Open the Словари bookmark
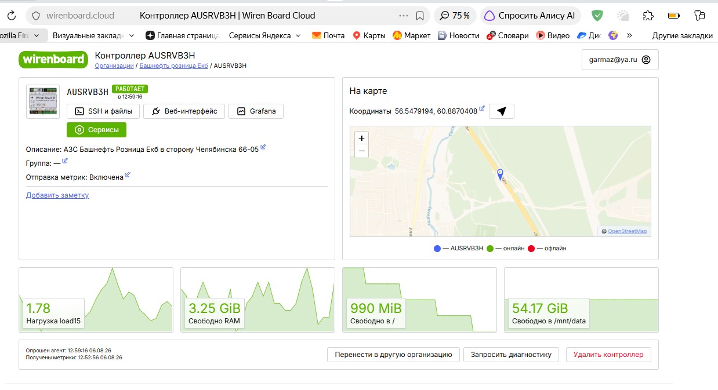Viewport: 718px width, 390px height. tap(508, 35)
